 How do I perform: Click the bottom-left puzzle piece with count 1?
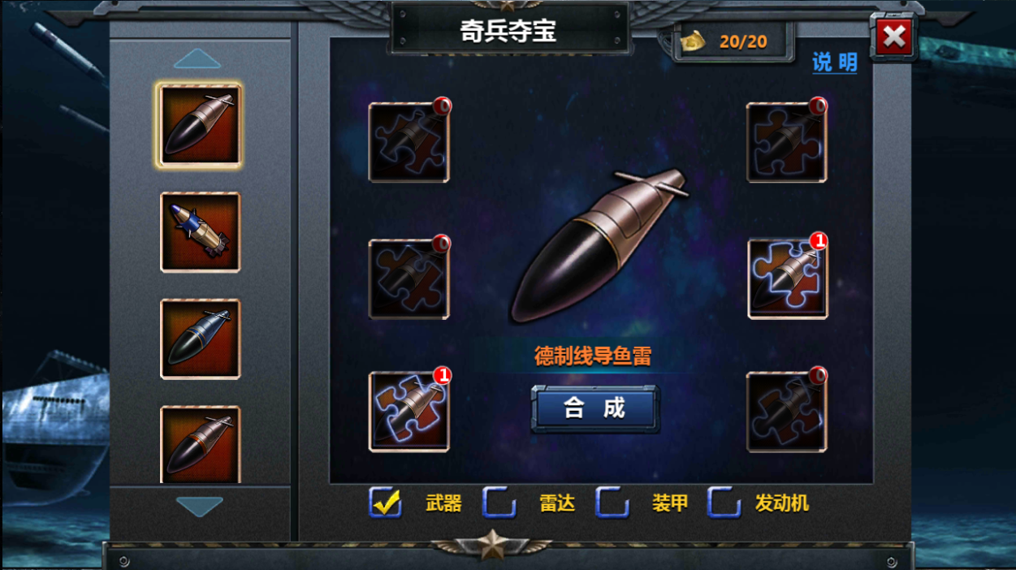[409, 412]
